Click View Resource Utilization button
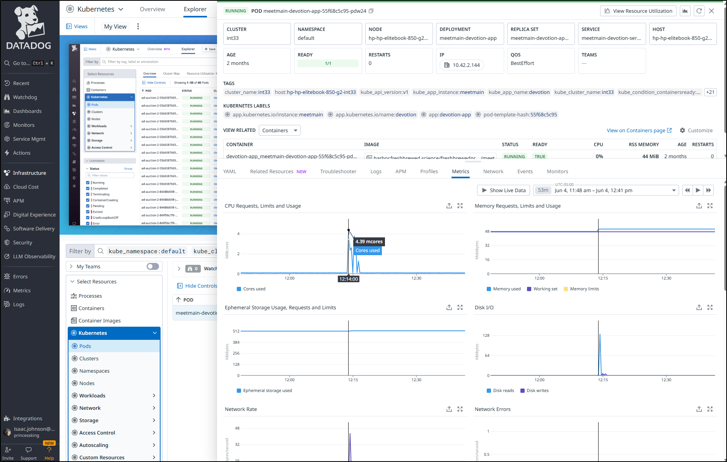Image resolution: width=727 pixels, height=462 pixels. (638, 11)
